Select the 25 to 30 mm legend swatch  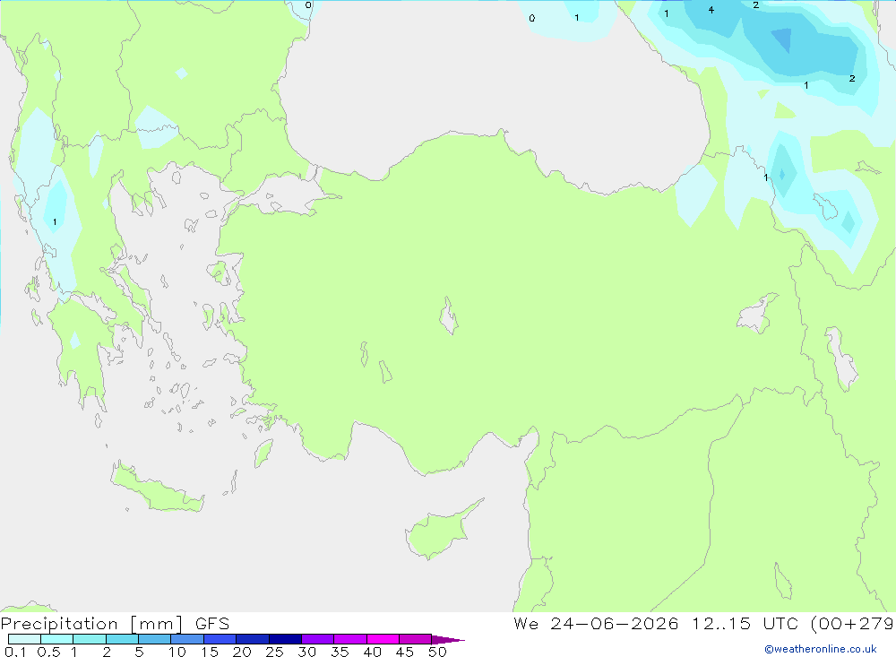point(285,639)
